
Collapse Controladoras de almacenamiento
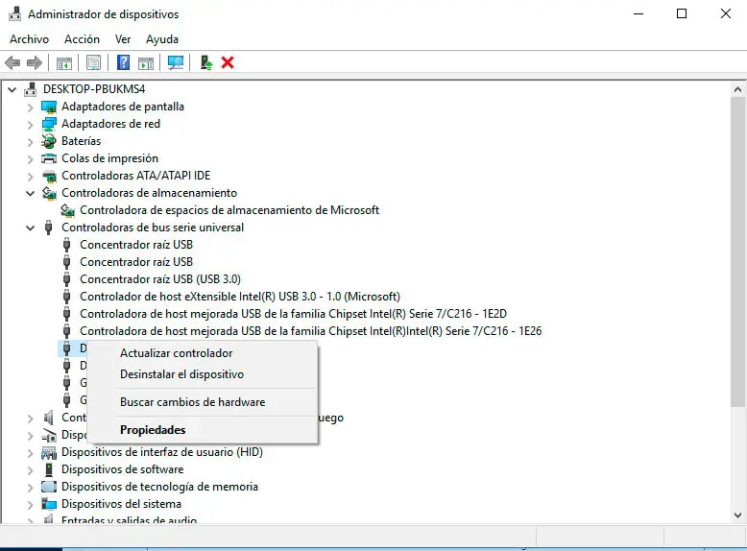pyautogui.click(x=30, y=193)
